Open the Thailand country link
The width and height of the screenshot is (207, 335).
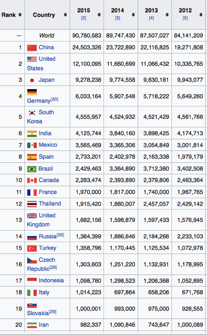pos(50,204)
